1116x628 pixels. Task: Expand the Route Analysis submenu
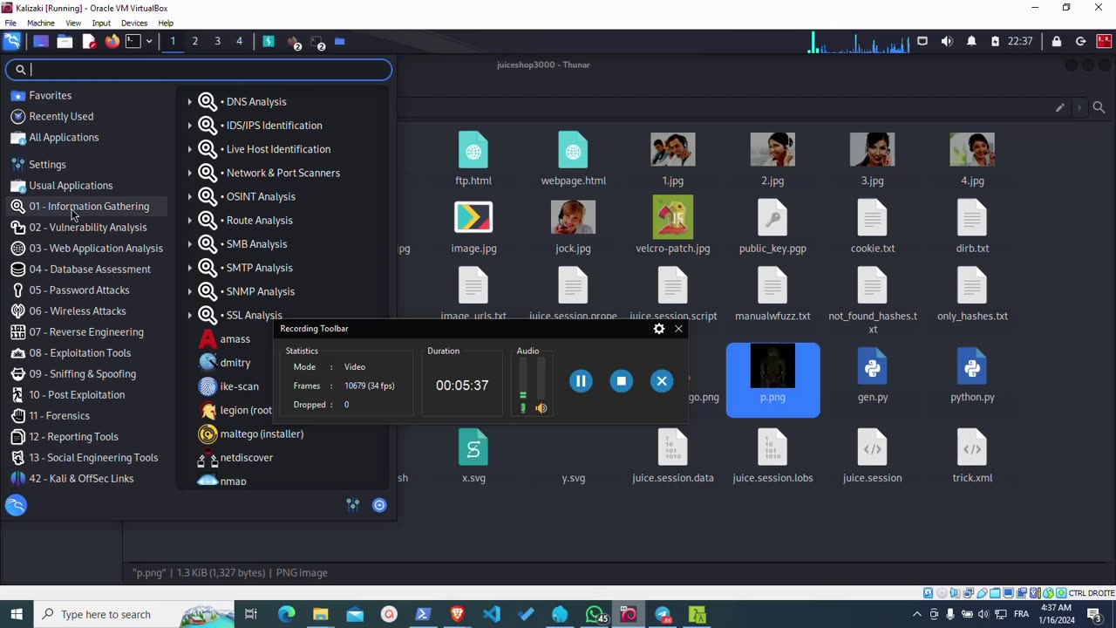(240, 220)
